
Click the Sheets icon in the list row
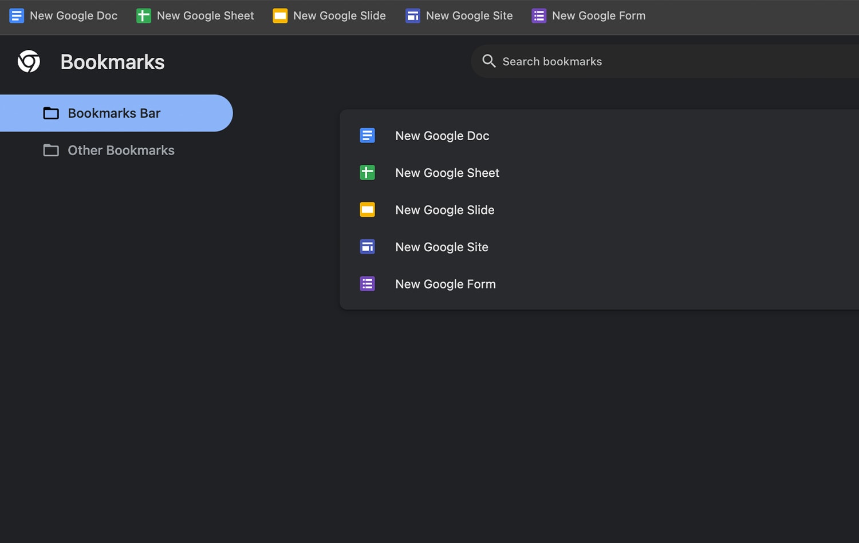[x=368, y=172]
